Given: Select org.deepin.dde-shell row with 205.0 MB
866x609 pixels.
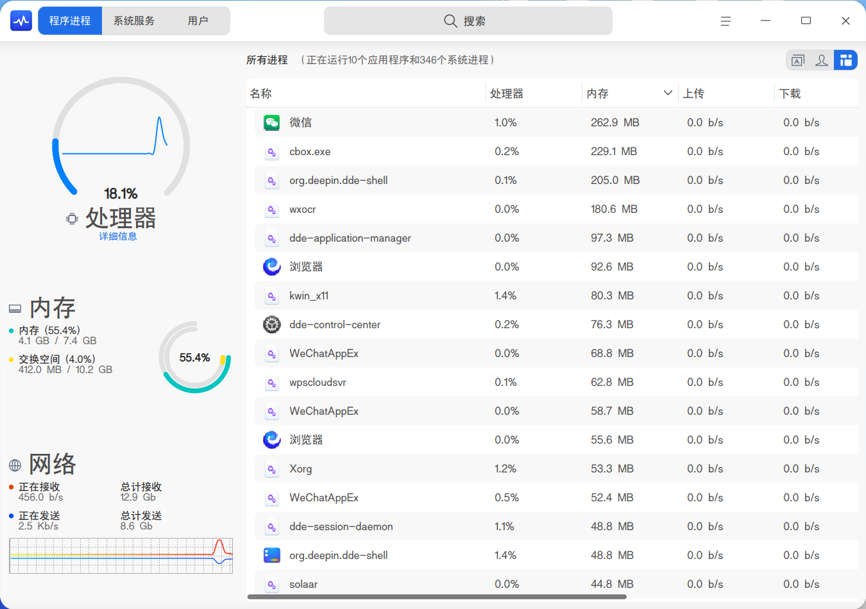Looking at the screenshot, I should [556, 180].
